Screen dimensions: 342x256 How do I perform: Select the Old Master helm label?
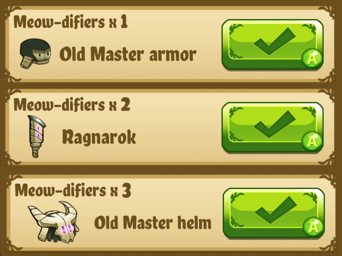coord(153,222)
